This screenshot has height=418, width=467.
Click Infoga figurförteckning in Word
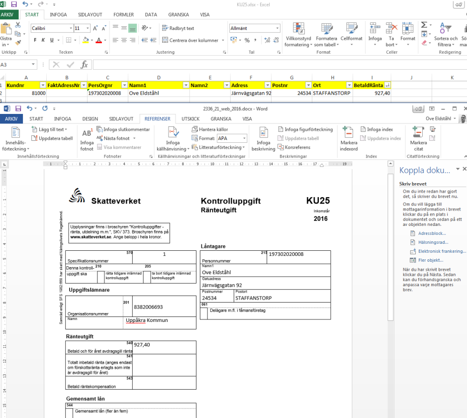(x=305, y=129)
